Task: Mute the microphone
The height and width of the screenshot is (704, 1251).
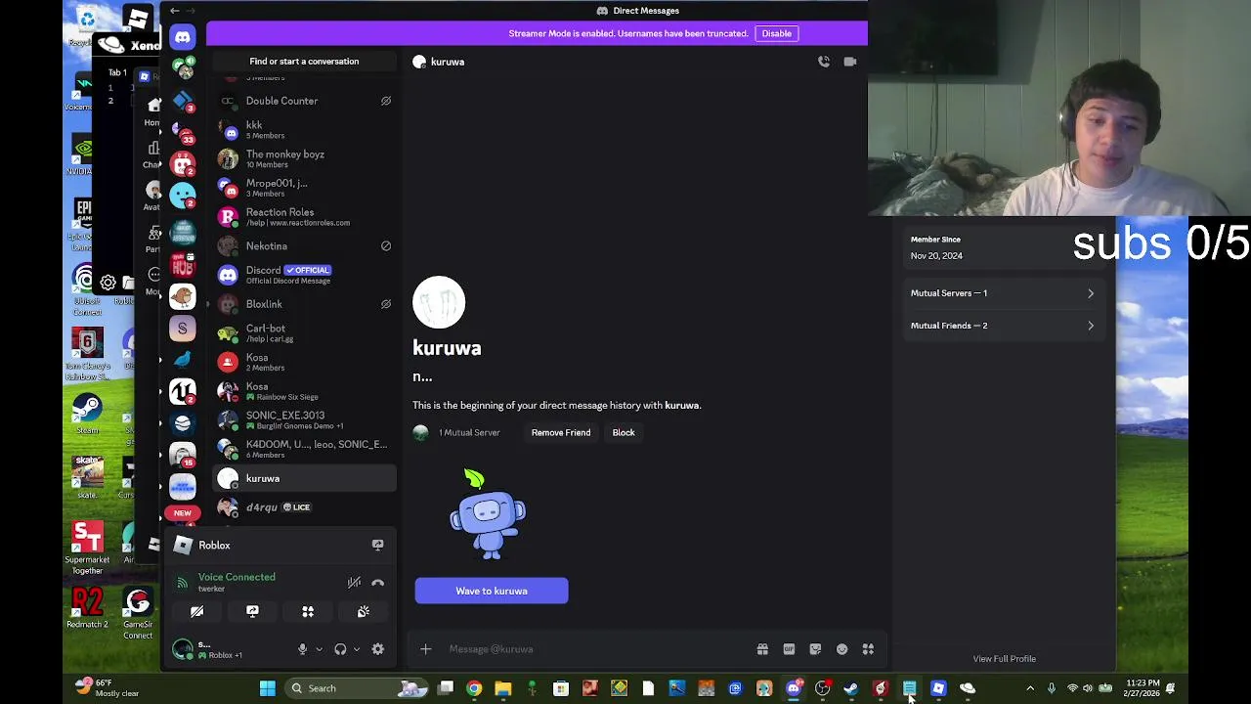Action: coord(302,649)
